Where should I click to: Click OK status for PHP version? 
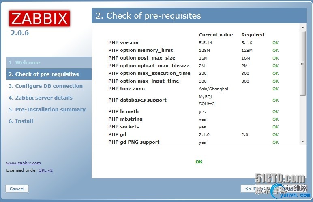[275, 43]
